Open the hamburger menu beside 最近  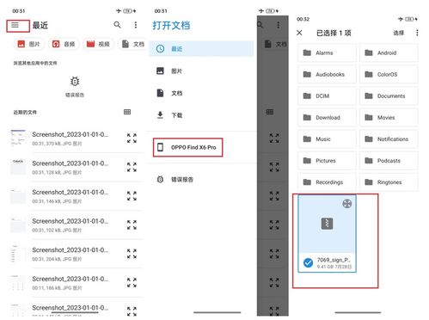tap(15, 26)
